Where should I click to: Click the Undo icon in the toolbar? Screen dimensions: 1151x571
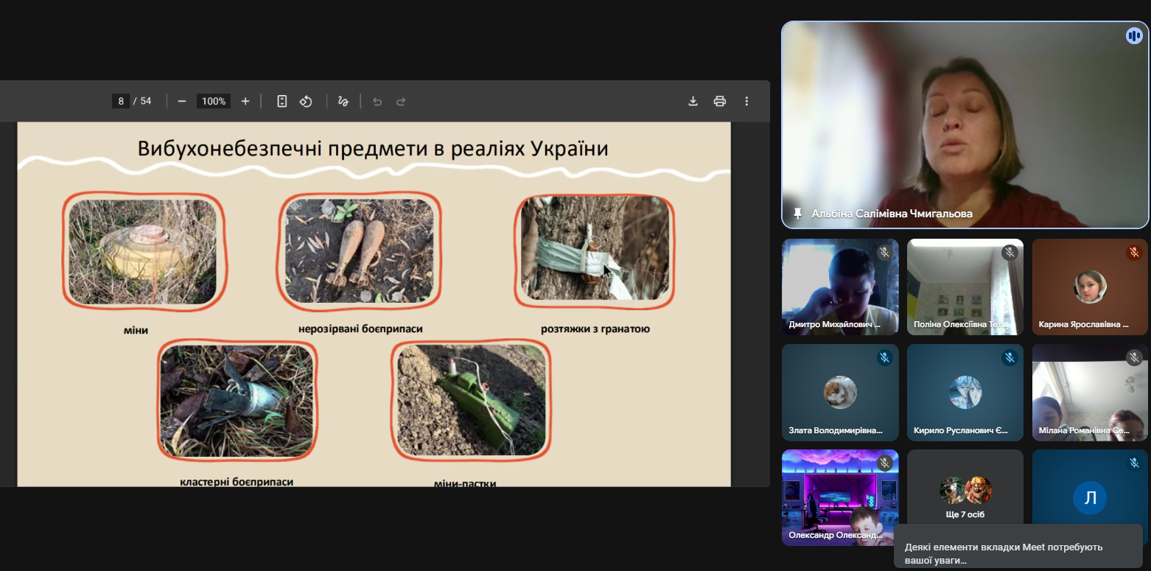(377, 101)
